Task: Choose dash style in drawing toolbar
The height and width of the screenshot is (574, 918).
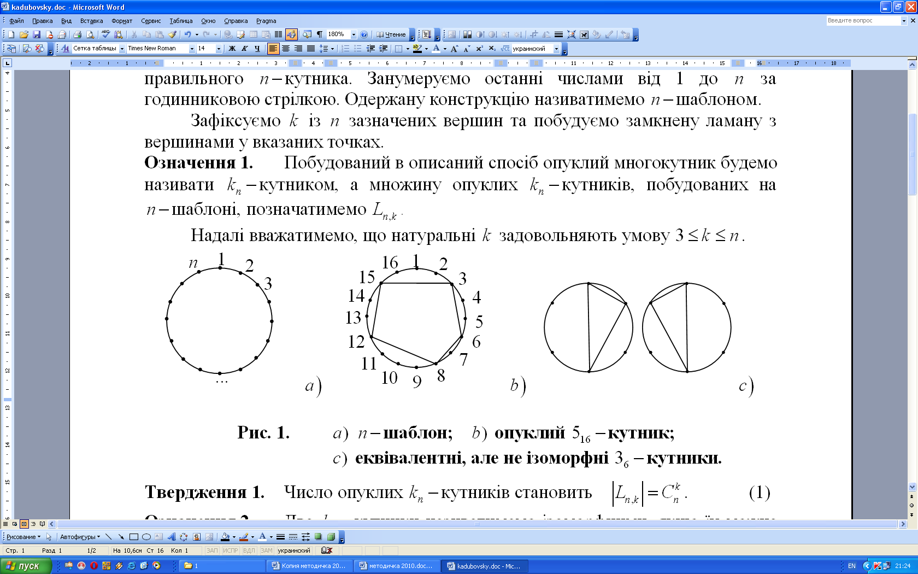Action: pyautogui.click(x=293, y=537)
